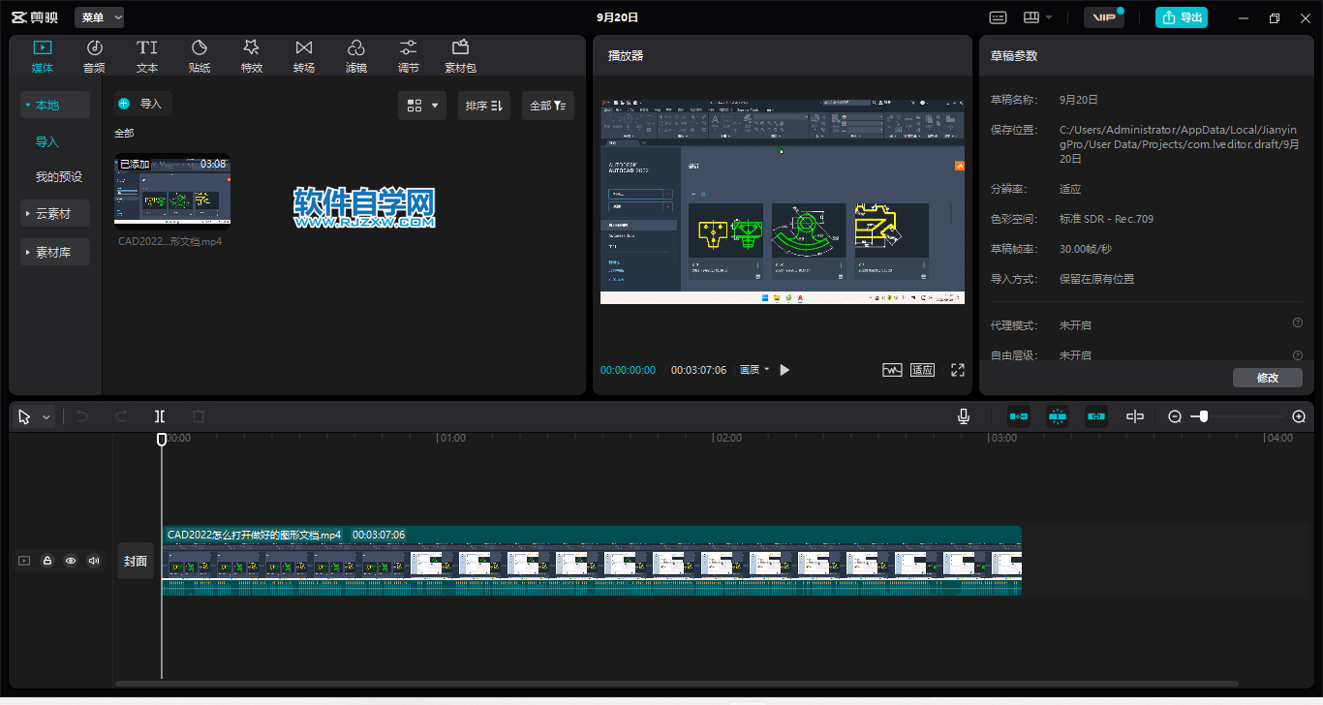Open the 调节 adjustment tab

pos(409,56)
